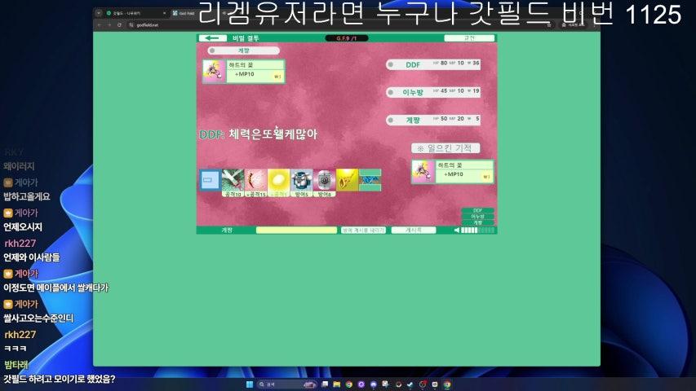Click the small 계팡 button at bottom right
This screenshot has width=696, height=391.
point(477,222)
